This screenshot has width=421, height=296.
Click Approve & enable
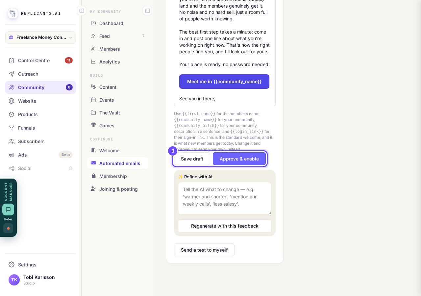(239, 159)
